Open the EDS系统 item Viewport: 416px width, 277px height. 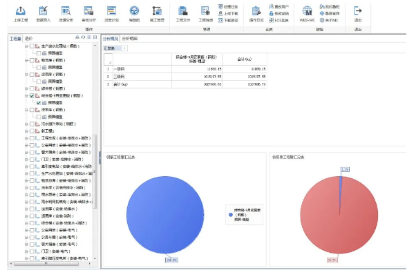279,20
